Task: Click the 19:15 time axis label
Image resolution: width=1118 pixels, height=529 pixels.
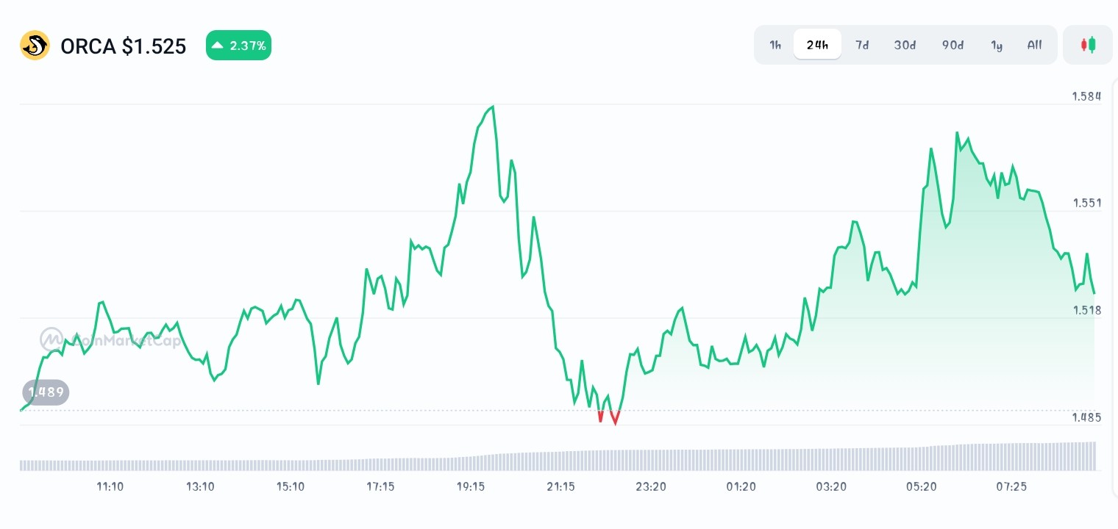Action: tap(471, 486)
